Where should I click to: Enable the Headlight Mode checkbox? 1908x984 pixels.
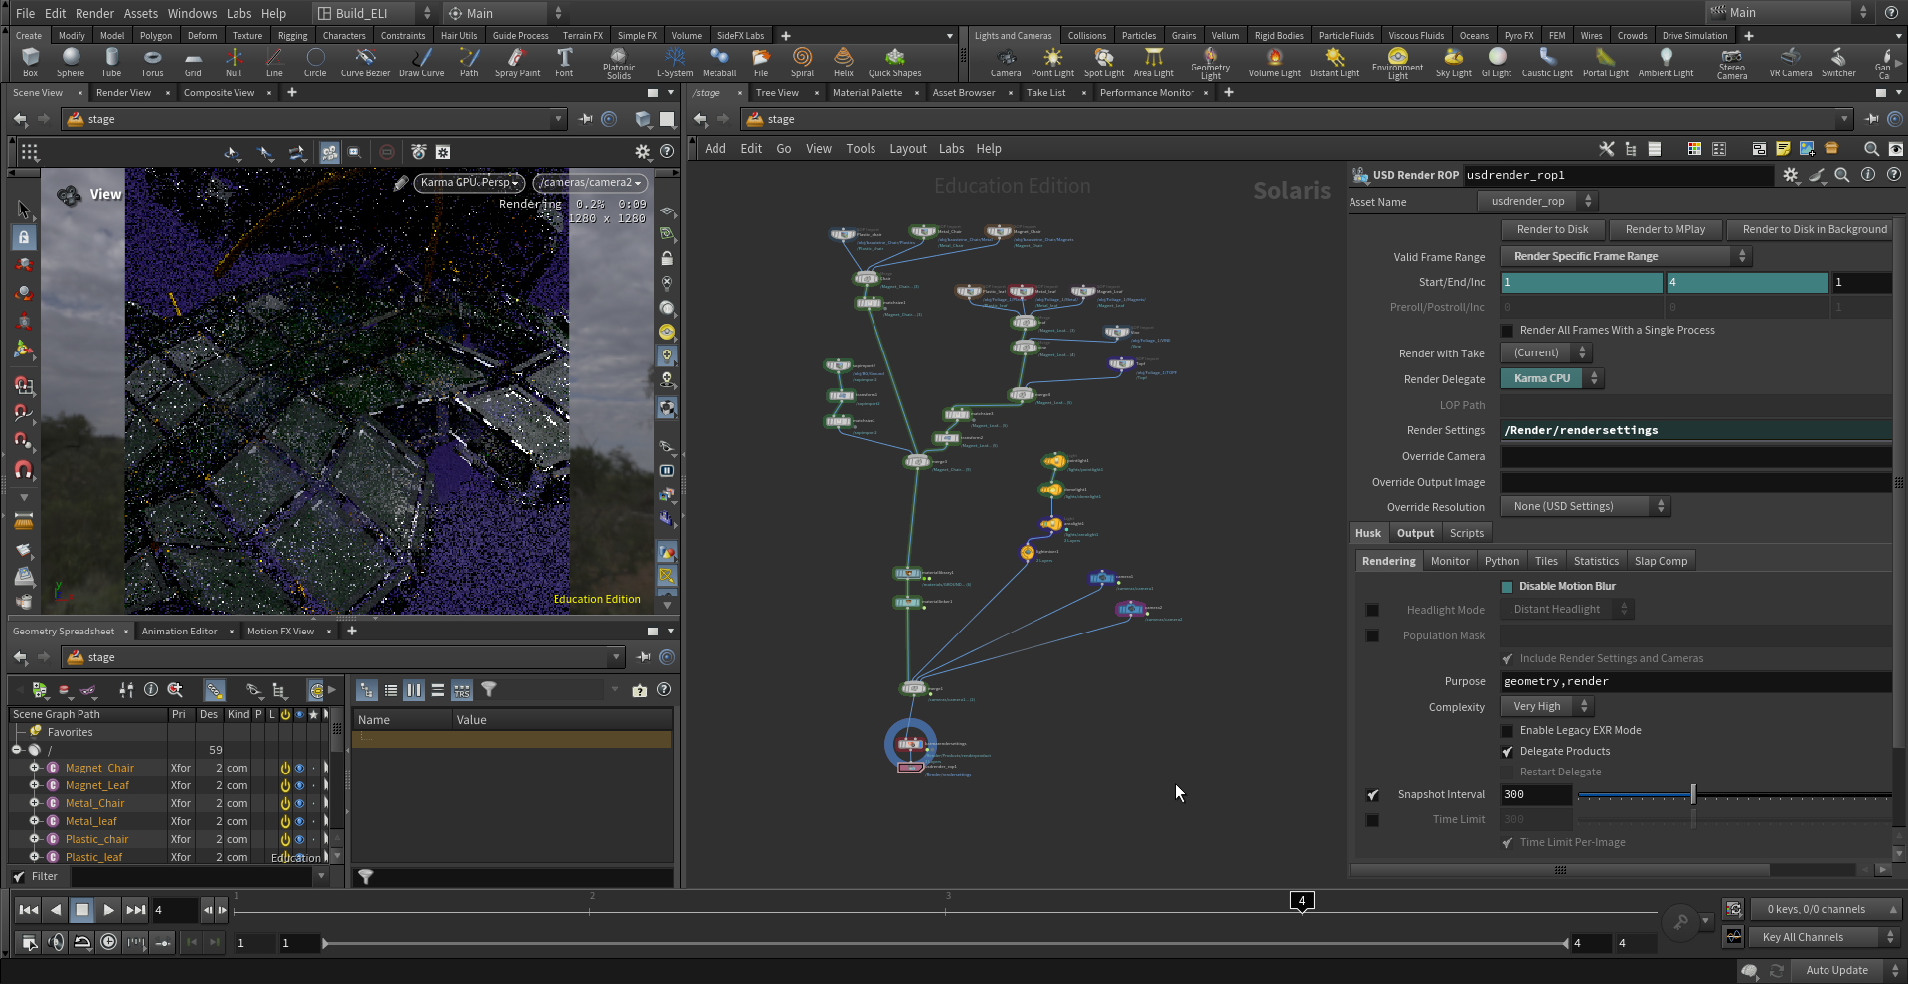[x=1372, y=610]
